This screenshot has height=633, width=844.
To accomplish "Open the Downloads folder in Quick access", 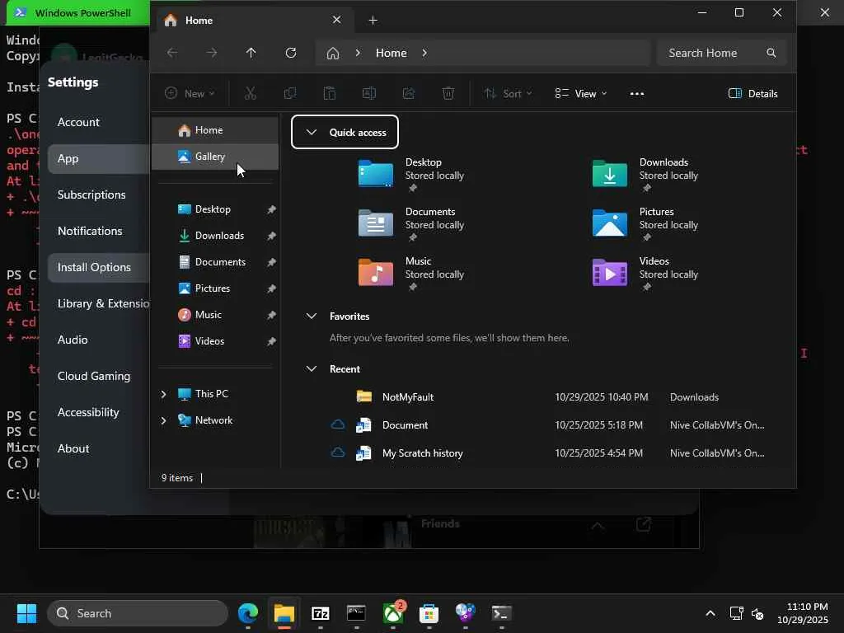I will tap(645, 173).
